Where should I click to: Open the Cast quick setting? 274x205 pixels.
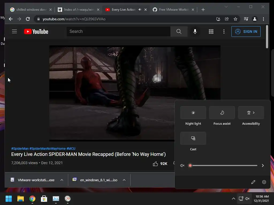193,138
